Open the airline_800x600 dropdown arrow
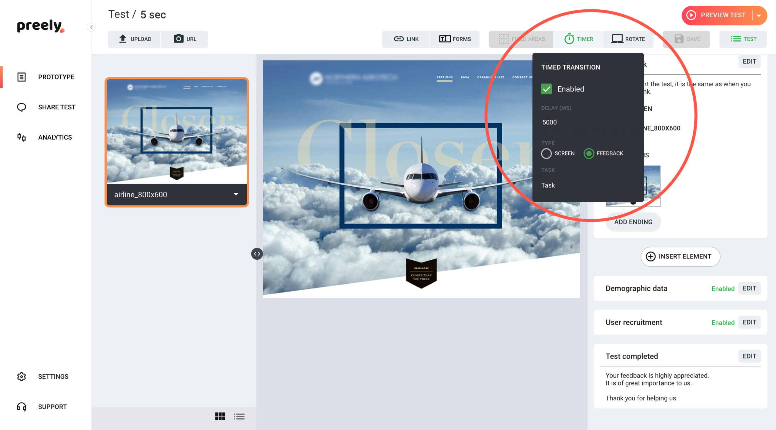 coord(236,194)
